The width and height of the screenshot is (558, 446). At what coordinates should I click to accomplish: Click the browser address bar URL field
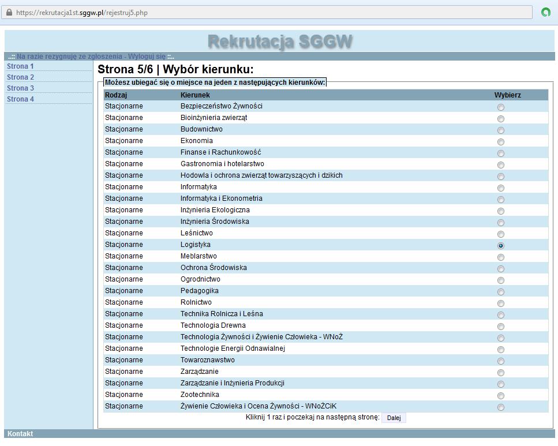[x=267, y=13]
